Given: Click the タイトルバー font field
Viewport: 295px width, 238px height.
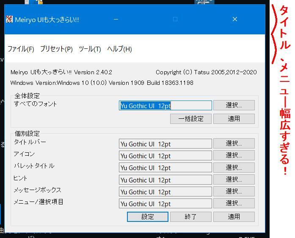Looking at the screenshot, I should coord(165,144).
